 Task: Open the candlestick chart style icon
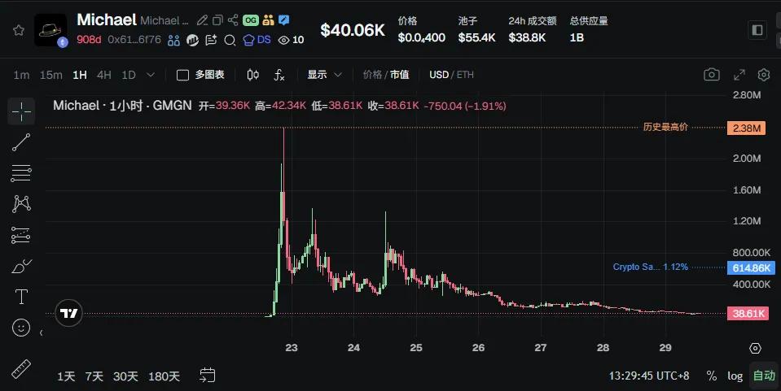252,75
